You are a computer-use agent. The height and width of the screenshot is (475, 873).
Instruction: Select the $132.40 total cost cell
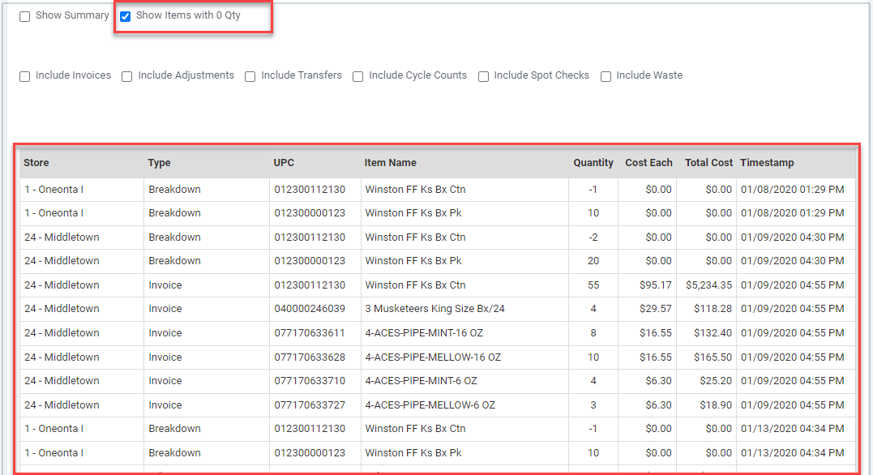coord(713,333)
